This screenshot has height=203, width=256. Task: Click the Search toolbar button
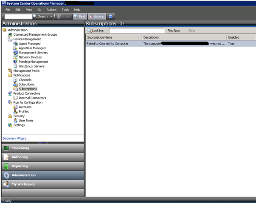(x=40, y=17)
